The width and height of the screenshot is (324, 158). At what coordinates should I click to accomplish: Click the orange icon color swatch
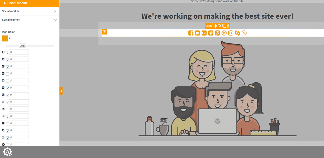[5, 38]
